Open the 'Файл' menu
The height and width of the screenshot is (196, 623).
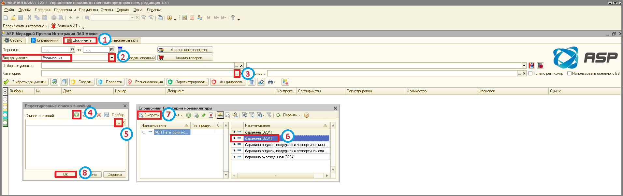9,10
